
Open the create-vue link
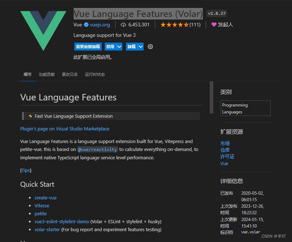(45, 198)
